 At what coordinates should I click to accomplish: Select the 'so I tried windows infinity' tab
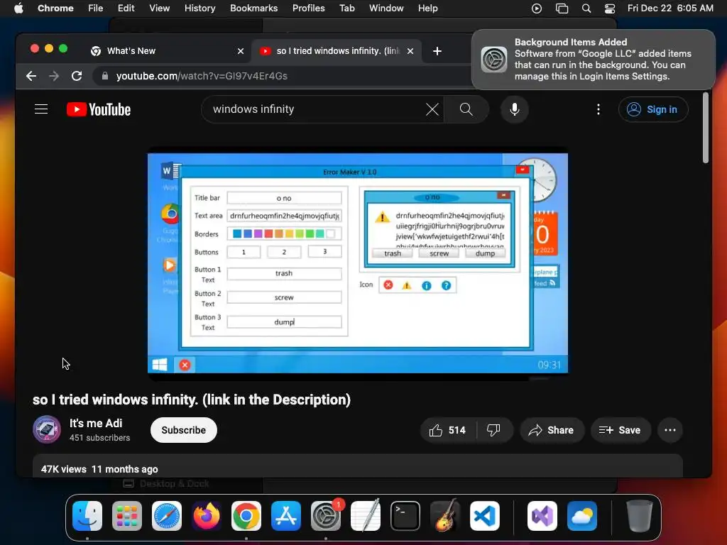point(337,51)
